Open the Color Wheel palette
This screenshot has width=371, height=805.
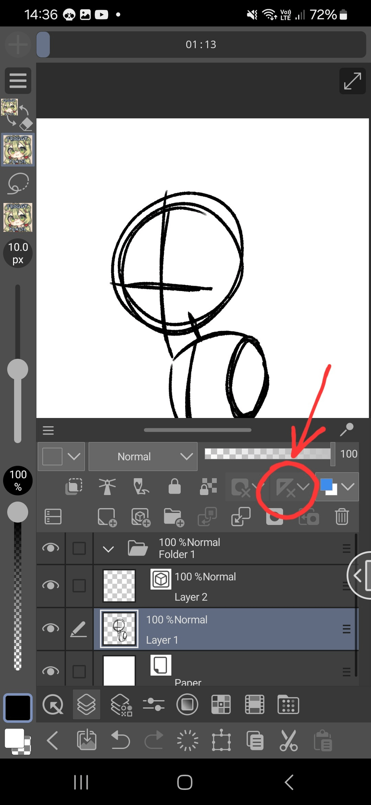pos(187,705)
